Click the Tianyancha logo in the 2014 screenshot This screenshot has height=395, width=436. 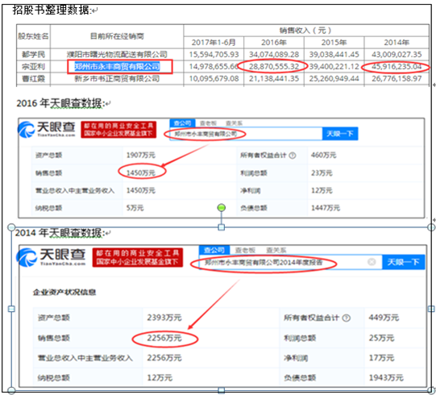[51, 257]
